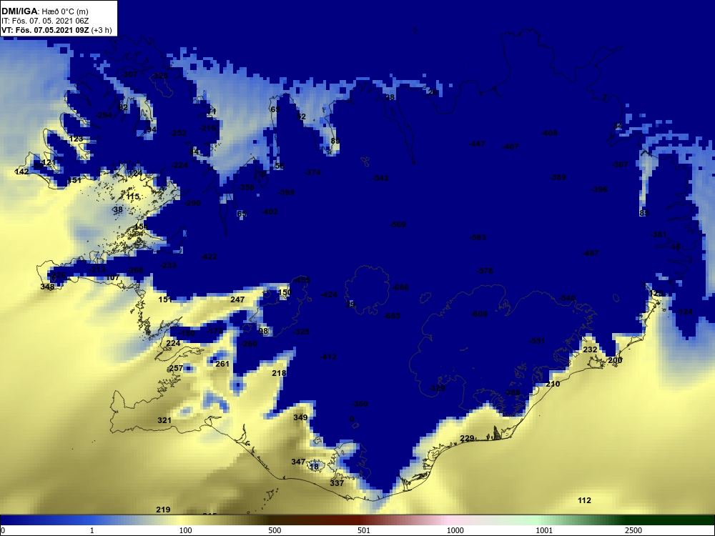Click the valid time line 'VT: Fös. 07.05.2021 09Z'
Viewport: 715px width, 536px height.
pyautogui.click(x=45, y=30)
